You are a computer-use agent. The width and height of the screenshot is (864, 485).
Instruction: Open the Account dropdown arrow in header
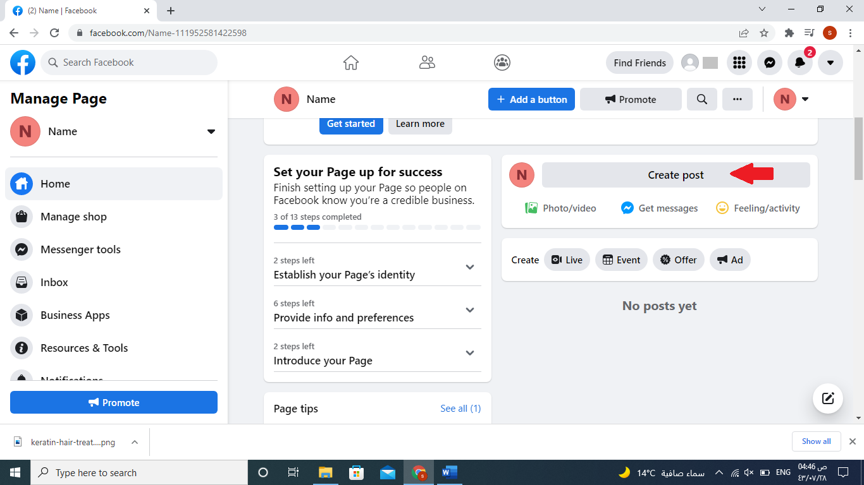click(830, 63)
